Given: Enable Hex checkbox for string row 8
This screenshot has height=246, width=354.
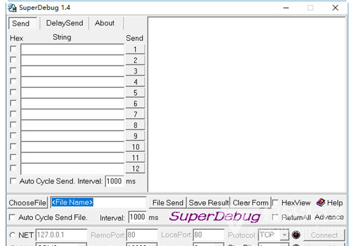Looking at the screenshot, I should (13, 125).
